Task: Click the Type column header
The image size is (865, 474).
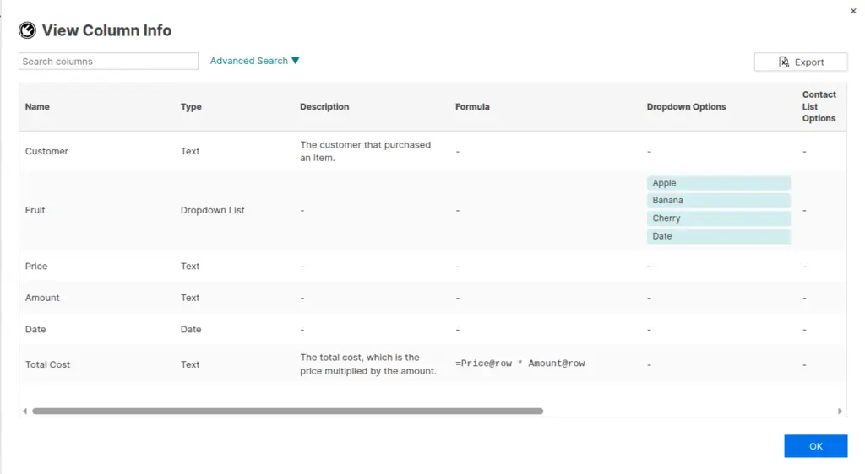Action: point(191,107)
